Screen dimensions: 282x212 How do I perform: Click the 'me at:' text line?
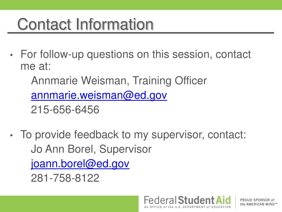pyautogui.click(x=36, y=66)
